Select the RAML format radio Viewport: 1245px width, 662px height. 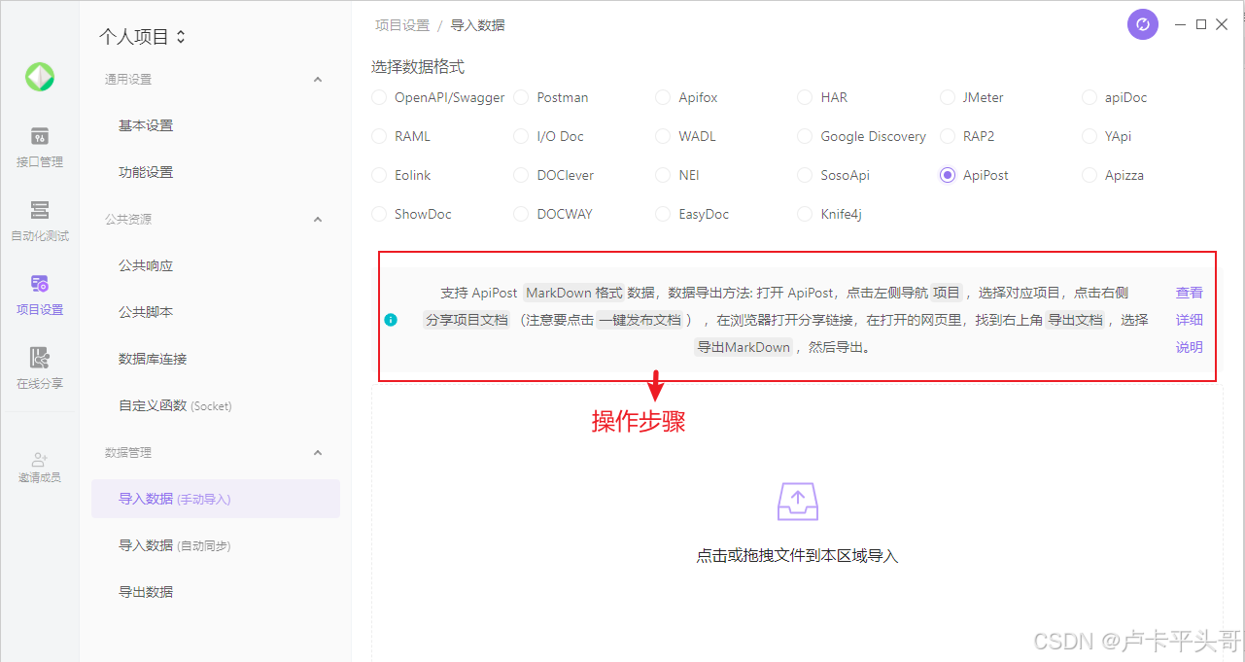tap(379, 136)
